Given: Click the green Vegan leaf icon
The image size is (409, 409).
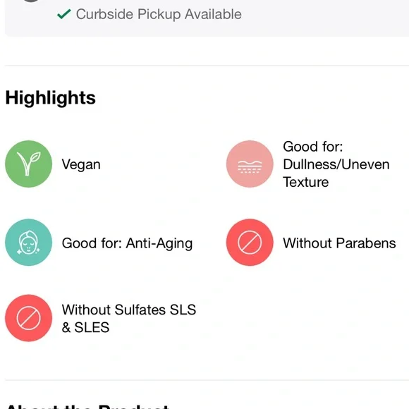Looking at the screenshot, I should pyautogui.click(x=28, y=164).
